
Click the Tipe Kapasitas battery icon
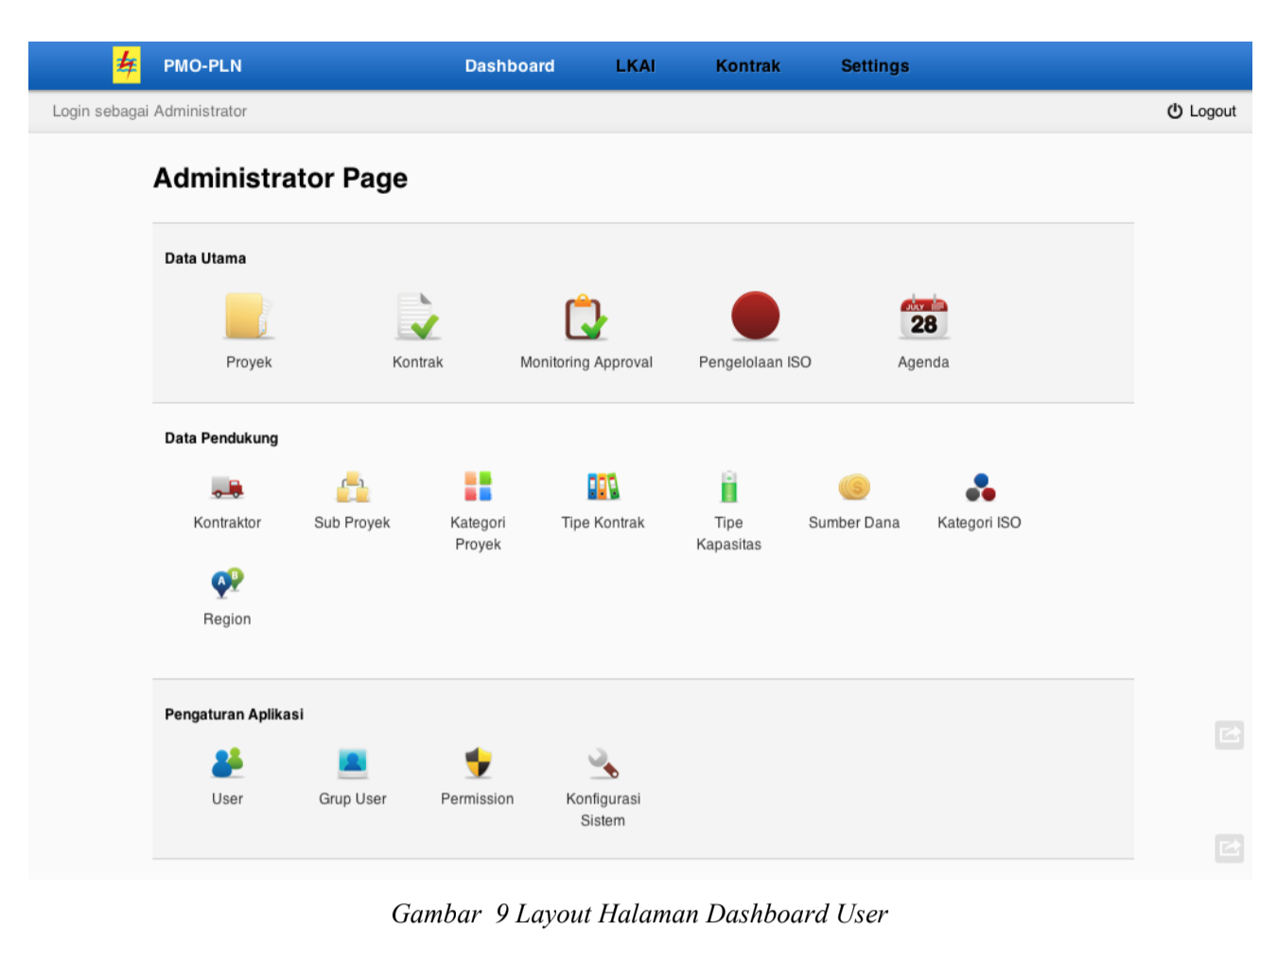pyautogui.click(x=728, y=487)
